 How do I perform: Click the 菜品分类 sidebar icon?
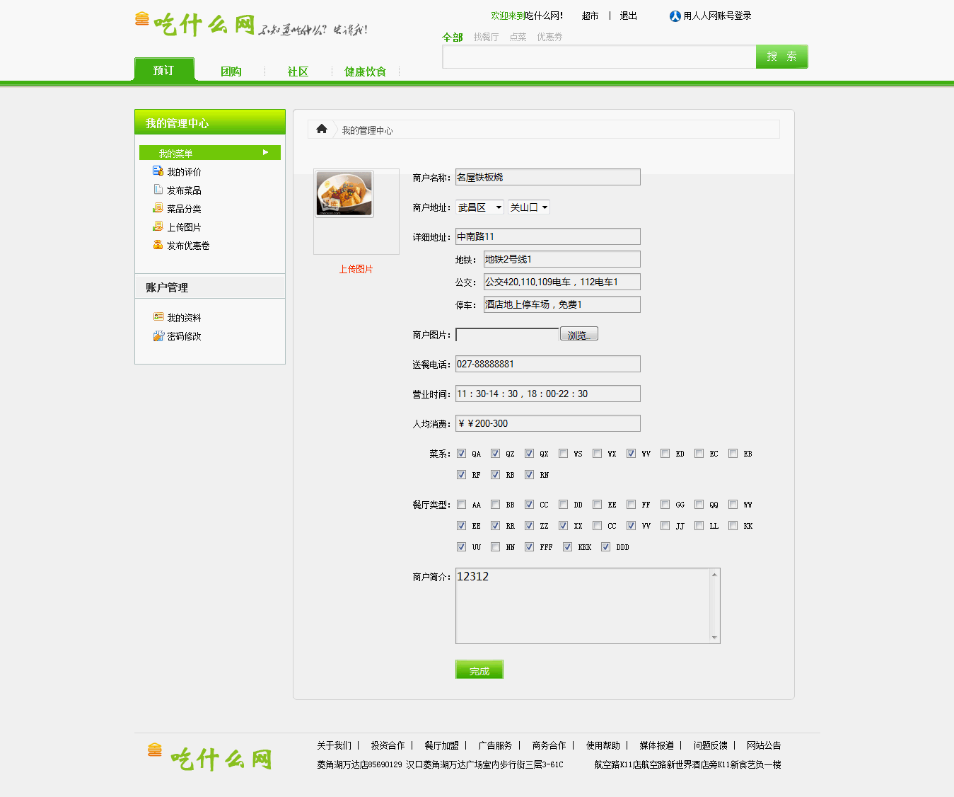pos(158,208)
